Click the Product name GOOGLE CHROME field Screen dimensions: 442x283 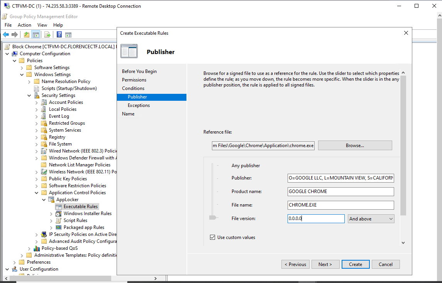(341, 191)
